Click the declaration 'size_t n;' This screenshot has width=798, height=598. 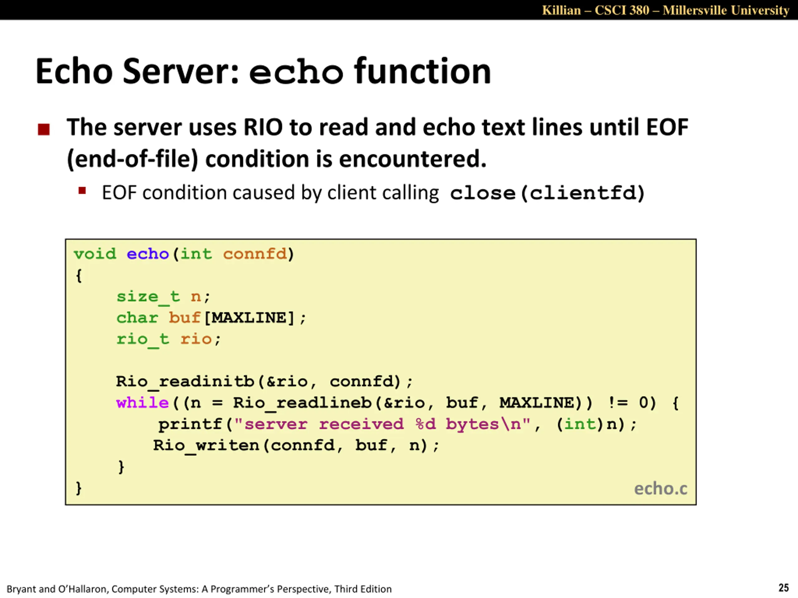click(163, 297)
